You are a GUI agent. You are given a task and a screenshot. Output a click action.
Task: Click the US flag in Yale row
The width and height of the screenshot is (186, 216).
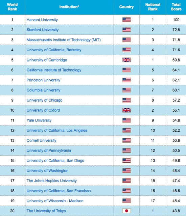click(x=126, y=120)
